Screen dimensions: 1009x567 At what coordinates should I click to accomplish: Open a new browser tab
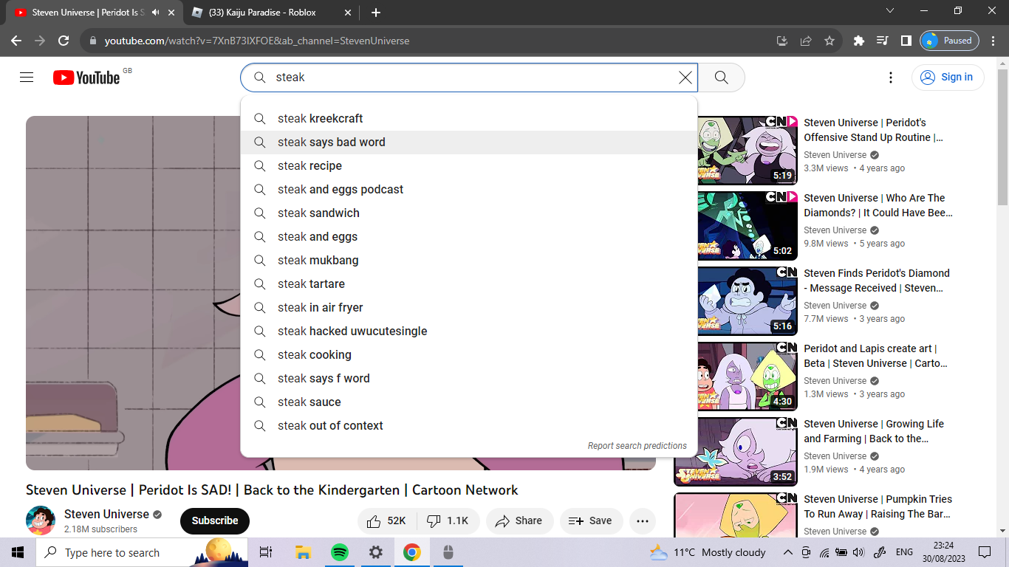[x=375, y=13]
